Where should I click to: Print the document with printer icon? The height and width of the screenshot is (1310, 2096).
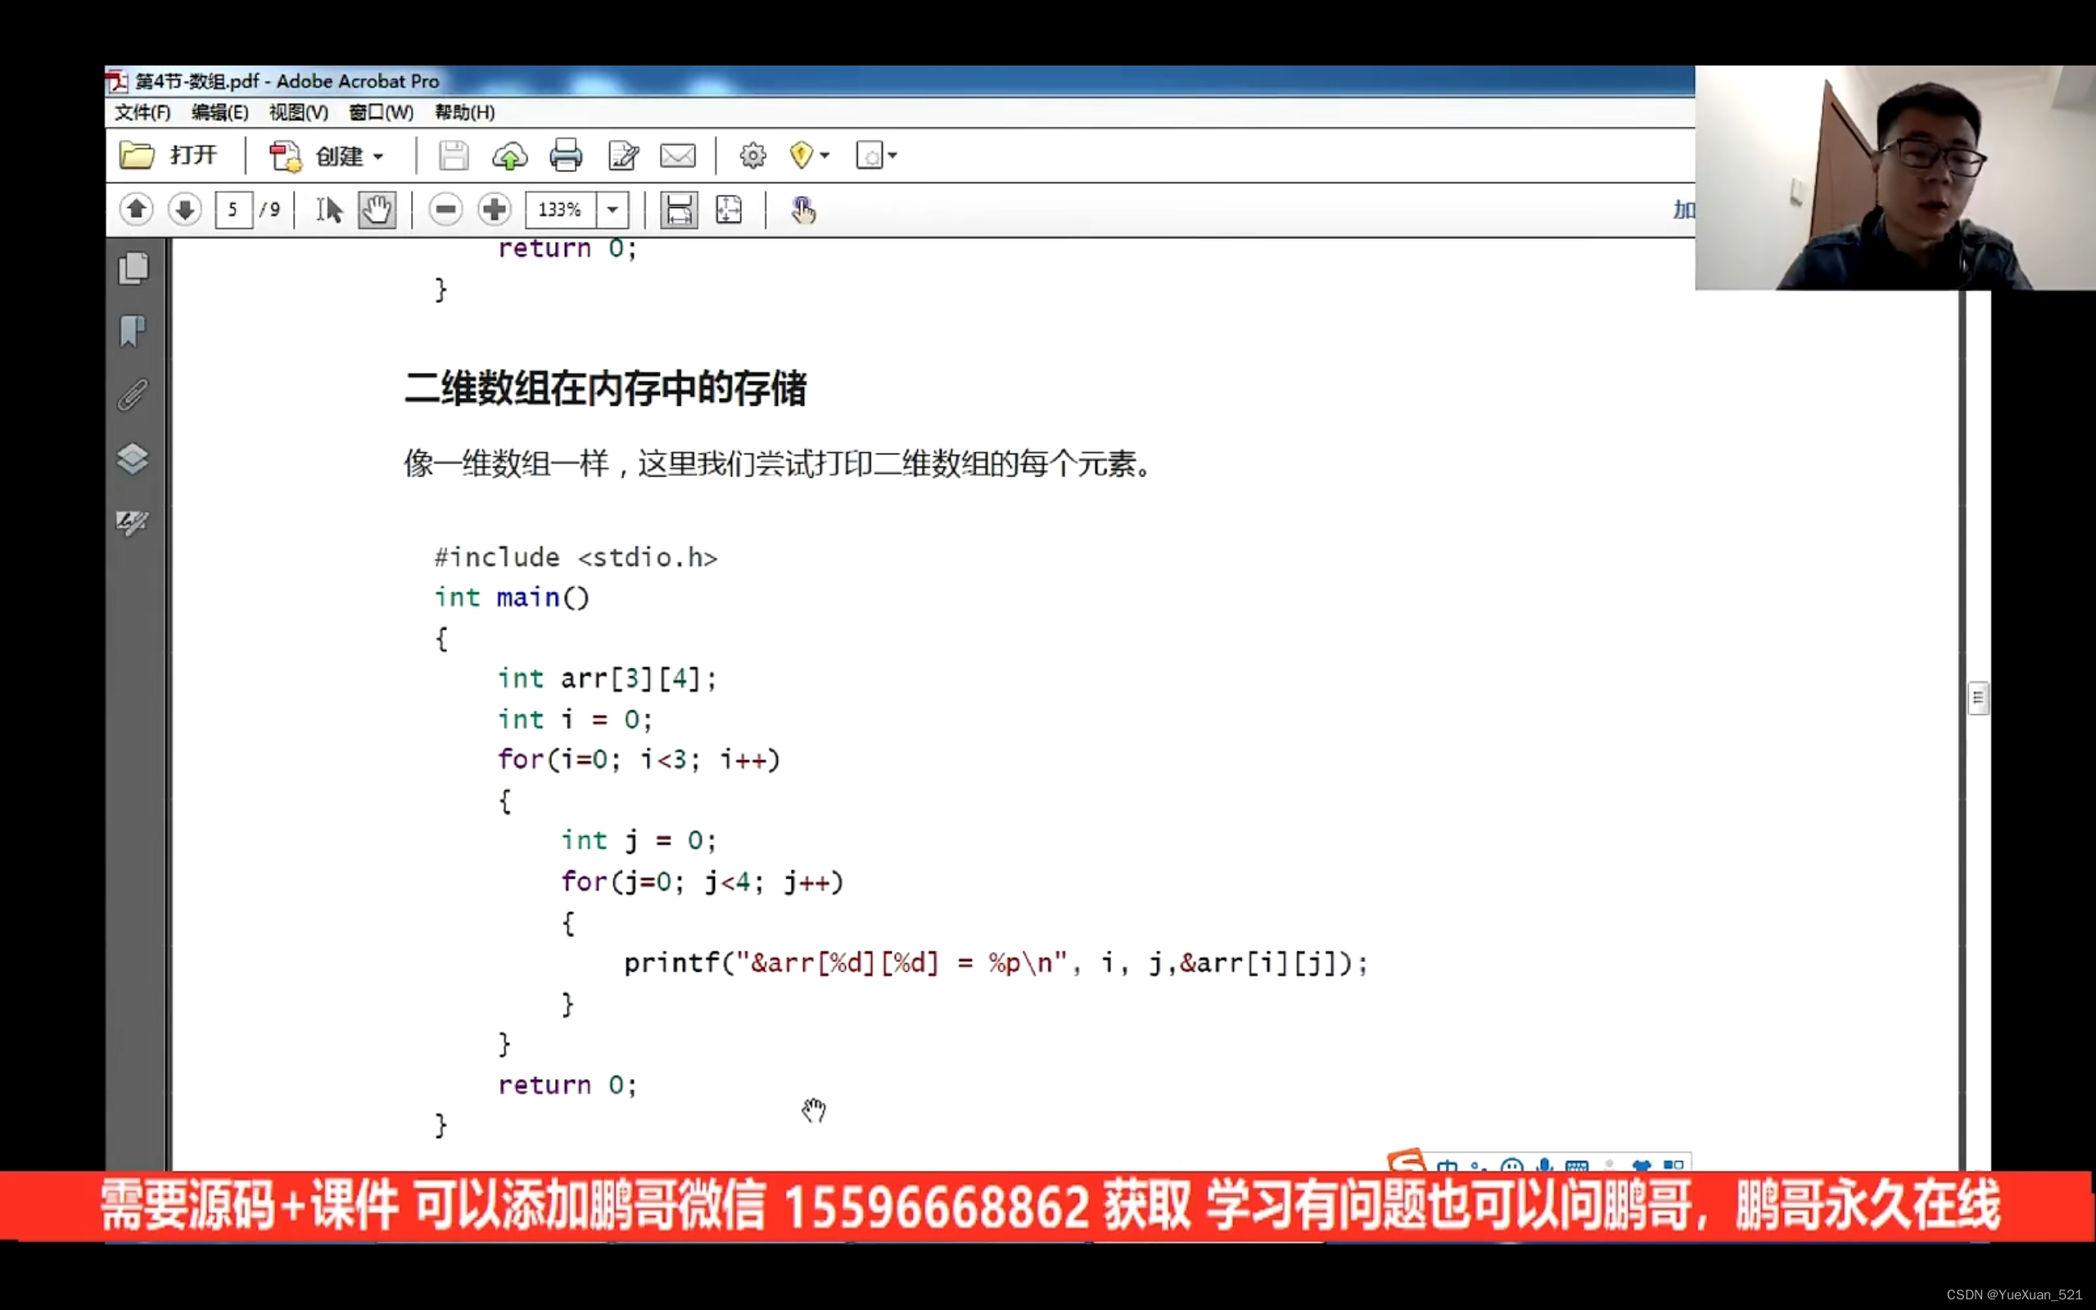[566, 156]
